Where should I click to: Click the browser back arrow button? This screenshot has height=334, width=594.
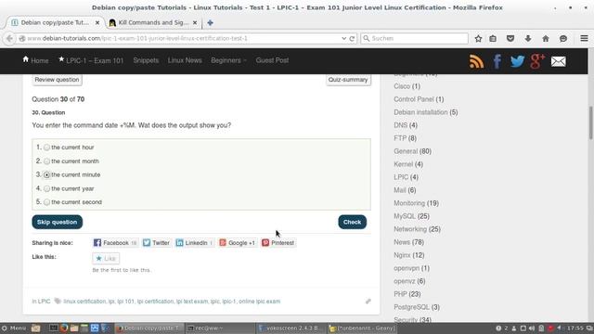pyautogui.click(x=9, y=38)
